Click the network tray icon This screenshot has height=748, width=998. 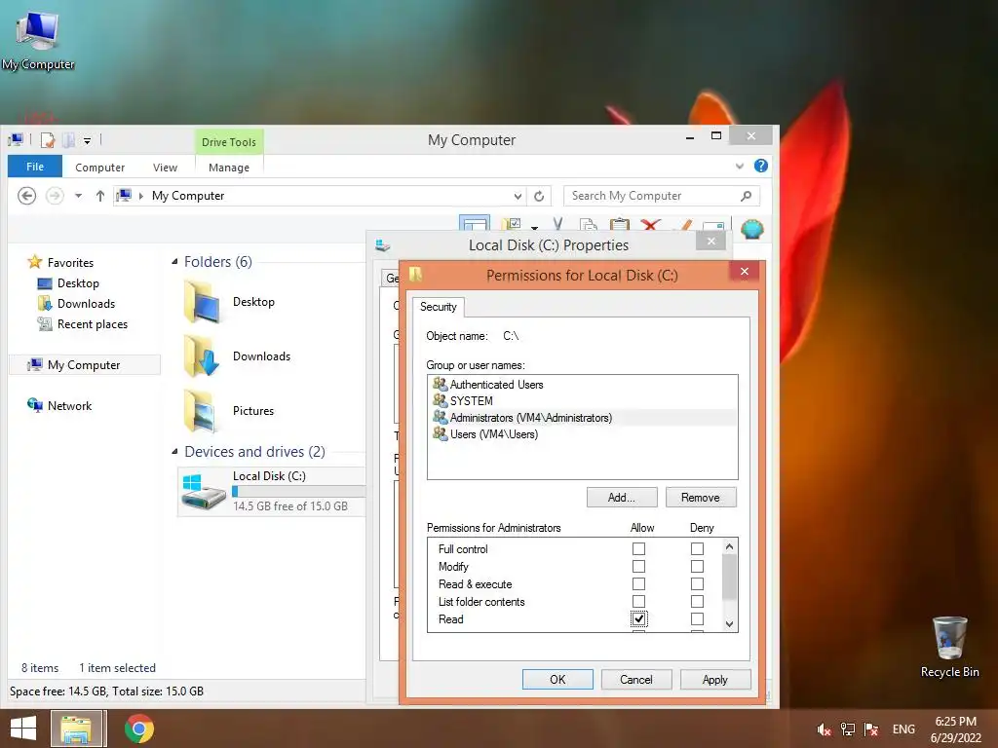pos(847,729)
